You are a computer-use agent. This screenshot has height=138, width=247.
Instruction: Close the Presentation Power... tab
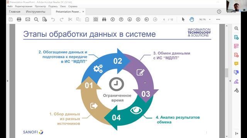[83, 11]
